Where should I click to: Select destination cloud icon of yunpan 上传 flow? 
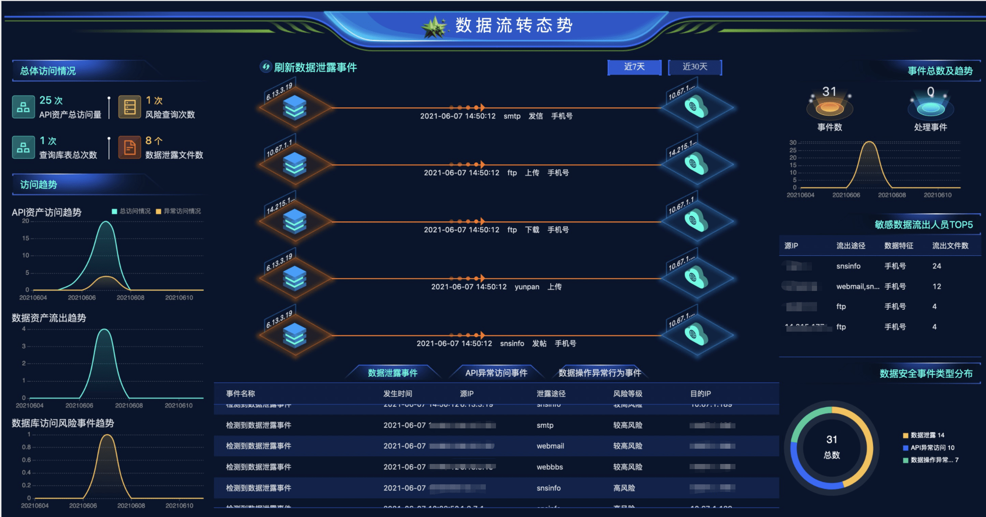click(x=696, y=277)
